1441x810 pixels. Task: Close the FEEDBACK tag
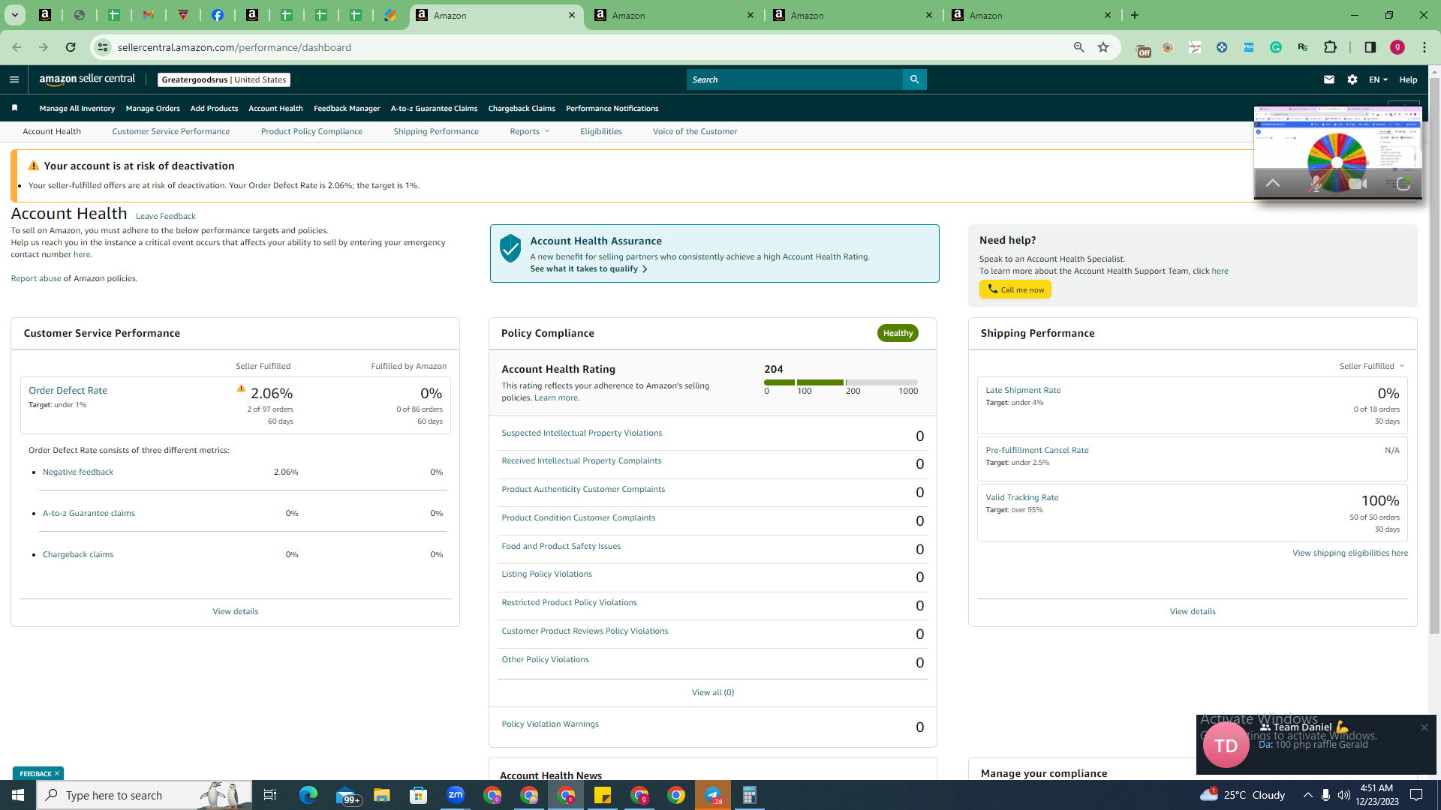click(x=56, y=773)
